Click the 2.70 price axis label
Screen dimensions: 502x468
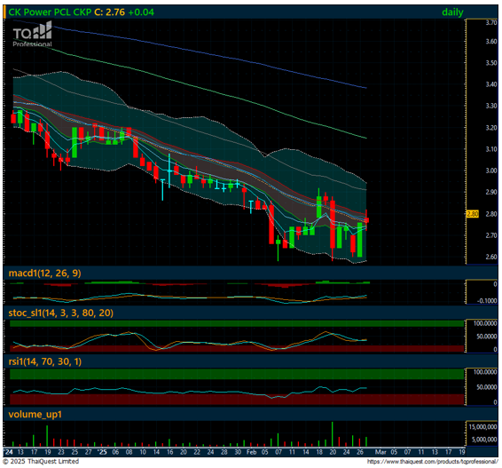pos(491,235)
